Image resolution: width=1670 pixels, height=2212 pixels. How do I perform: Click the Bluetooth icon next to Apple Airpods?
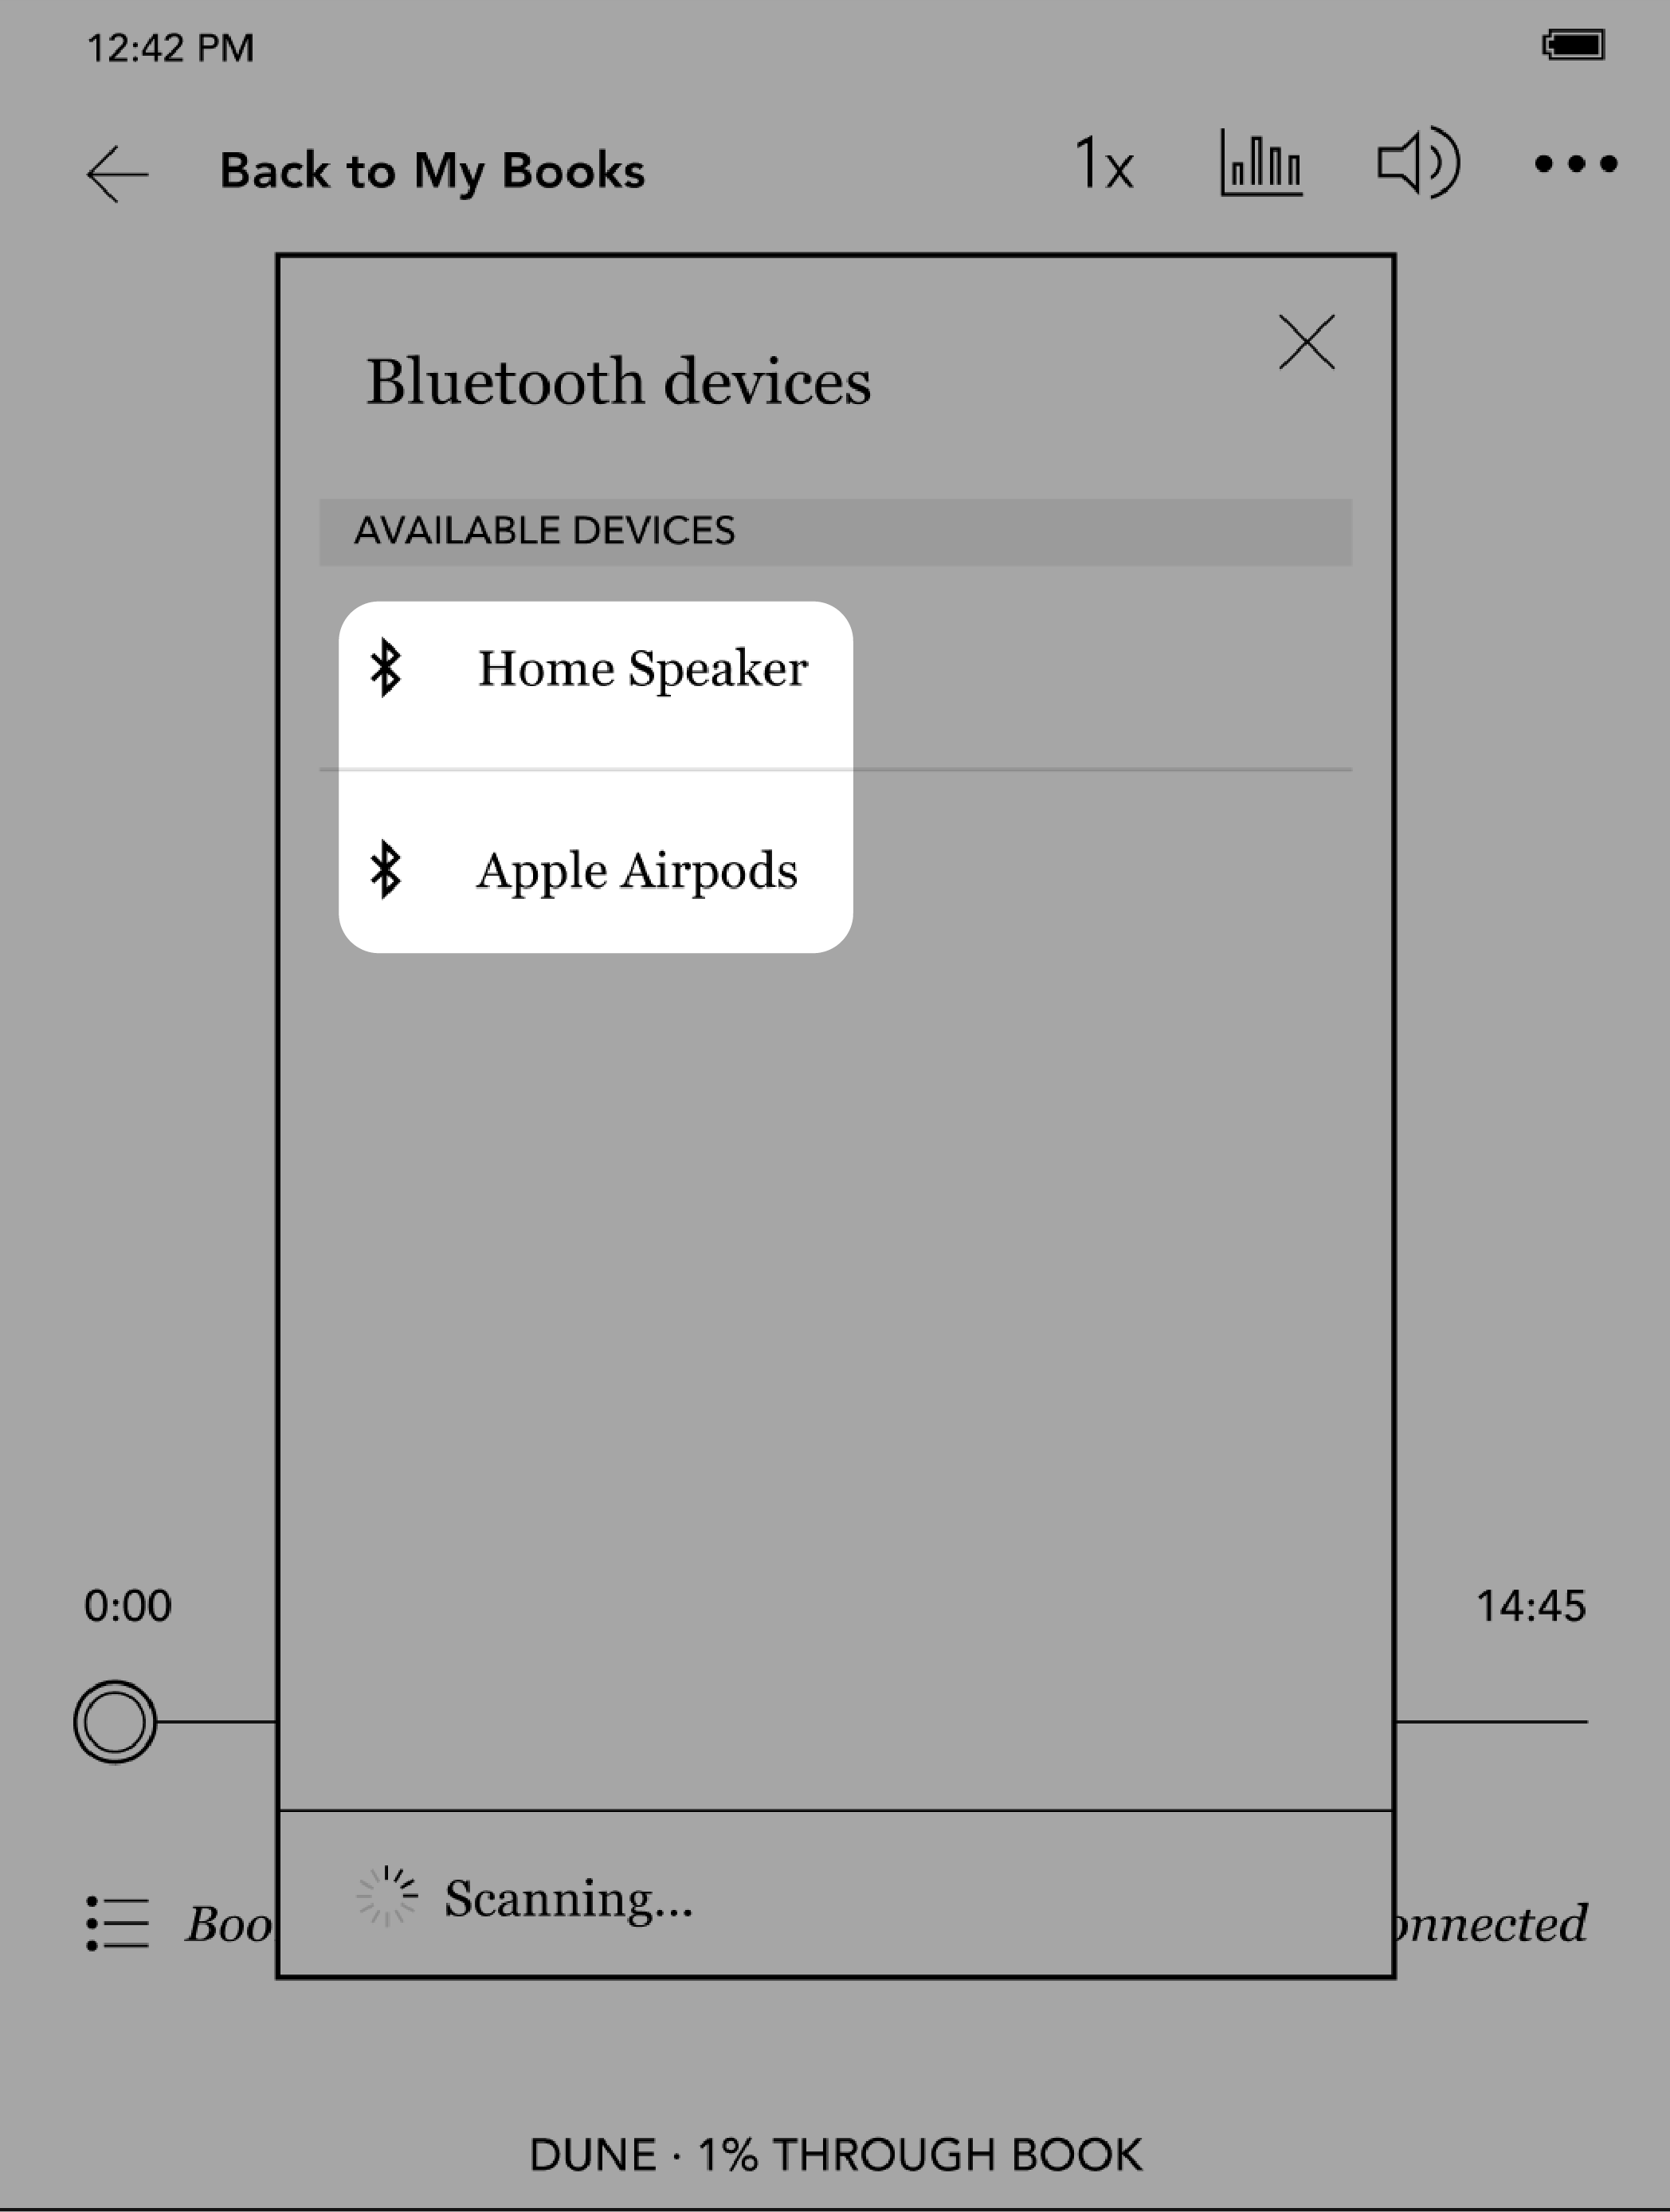tap(388, 869)
